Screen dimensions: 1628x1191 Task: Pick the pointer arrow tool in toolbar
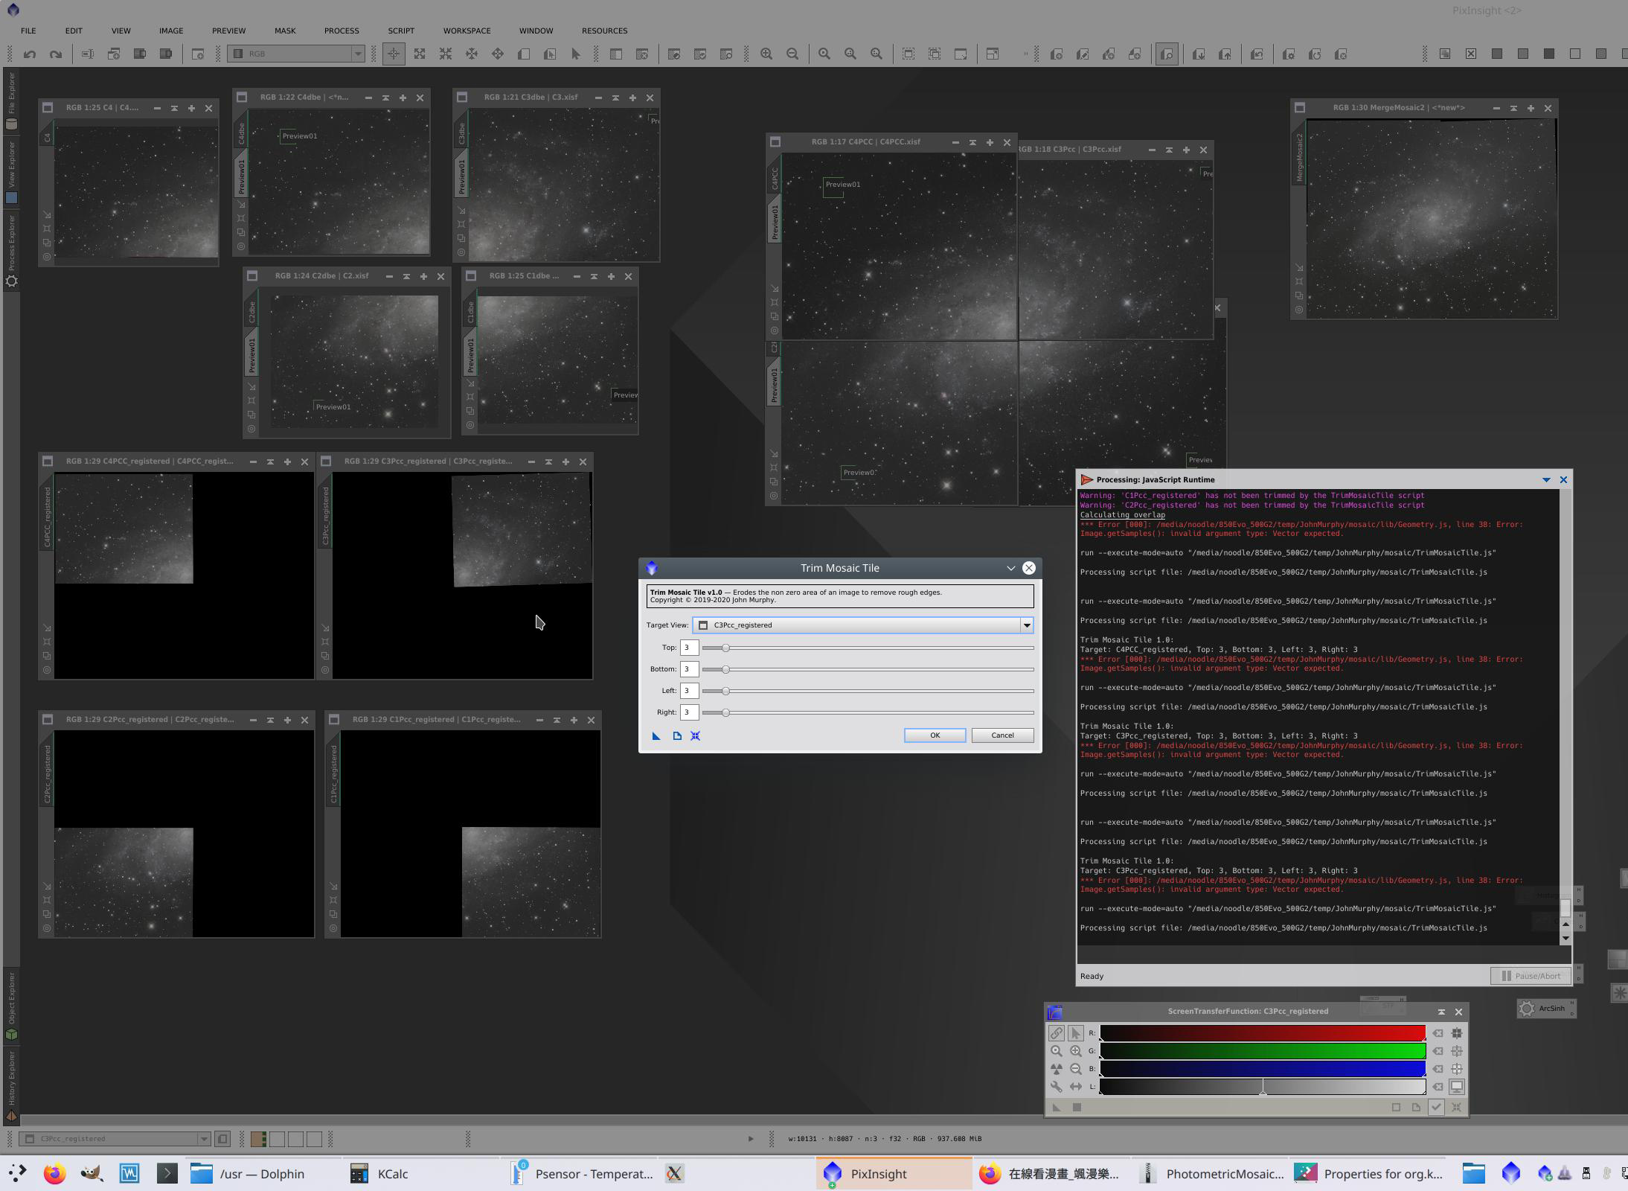click(576, 54)
